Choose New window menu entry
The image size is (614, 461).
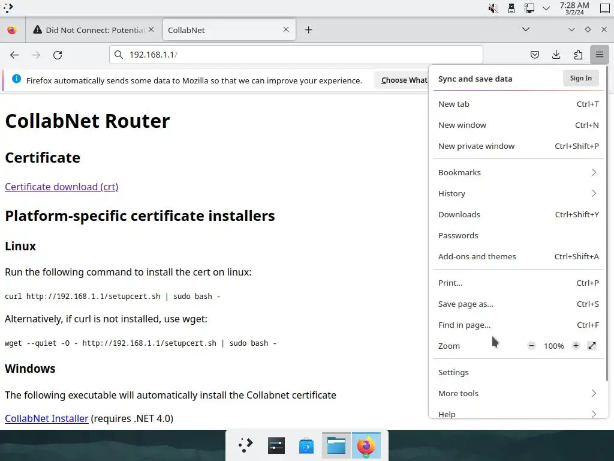tap(519, 125)
